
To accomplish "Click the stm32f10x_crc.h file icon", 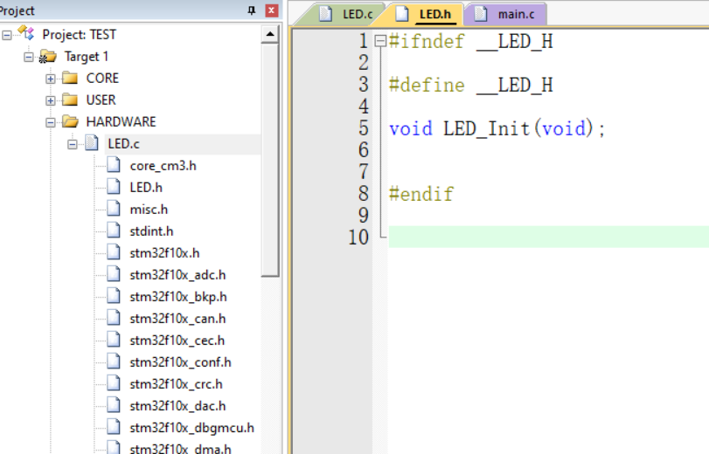I will tap(114, 383).
